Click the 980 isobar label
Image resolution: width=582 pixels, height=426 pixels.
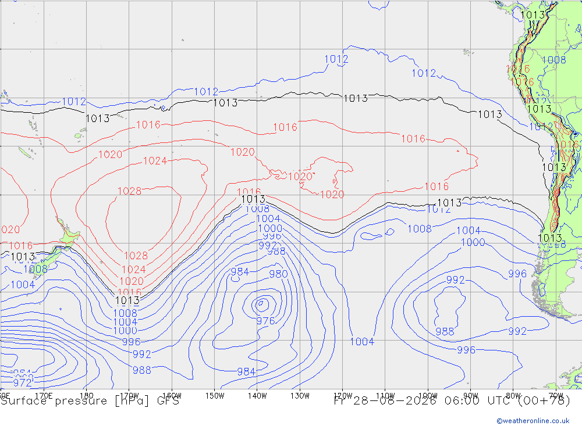click(278, 274)
